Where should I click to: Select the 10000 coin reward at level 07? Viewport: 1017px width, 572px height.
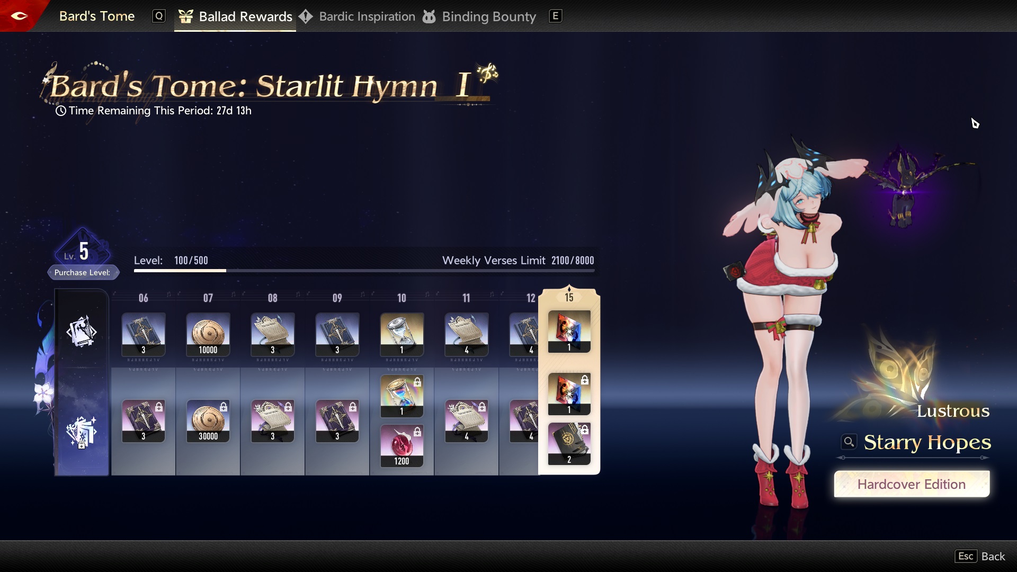[208, 334]
